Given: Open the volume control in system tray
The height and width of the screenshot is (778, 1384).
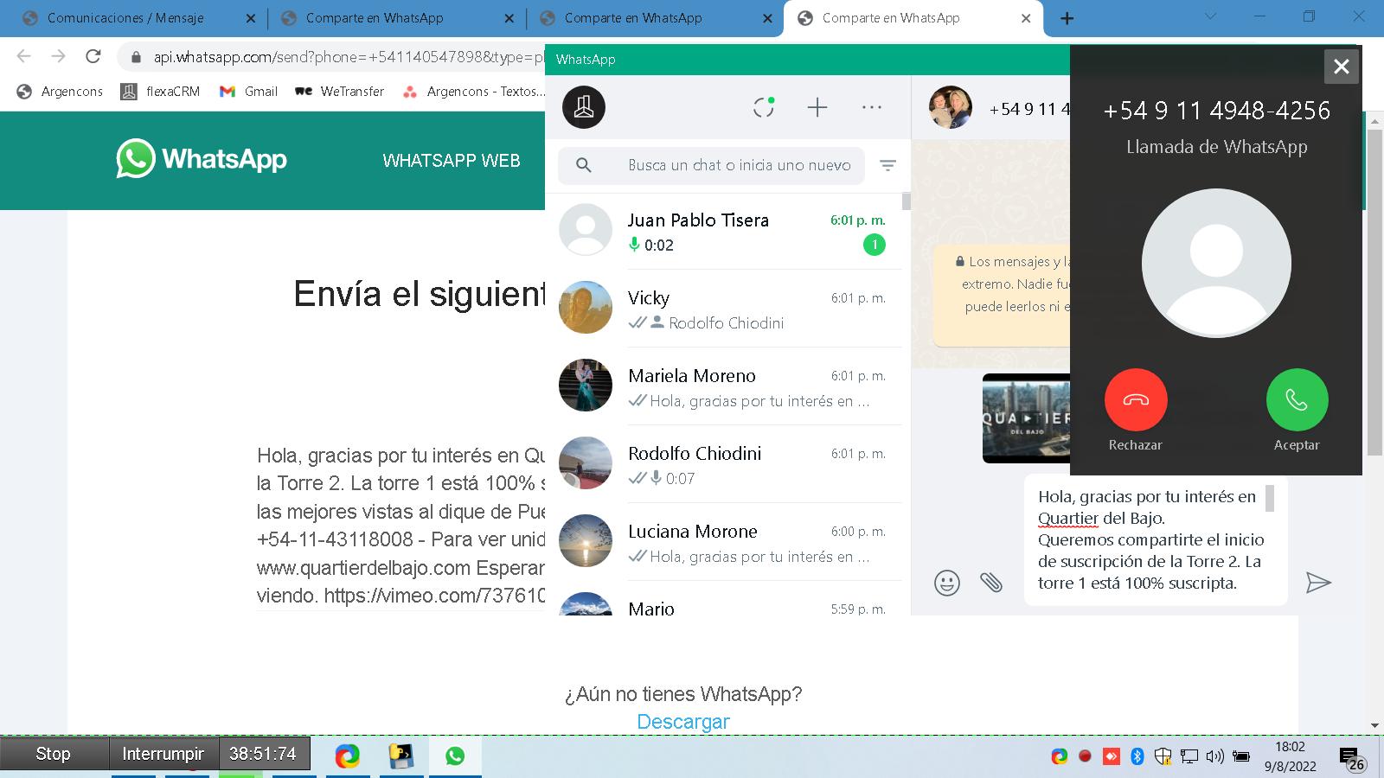Looking at the screenshot, I should [x=1215, y=756].
